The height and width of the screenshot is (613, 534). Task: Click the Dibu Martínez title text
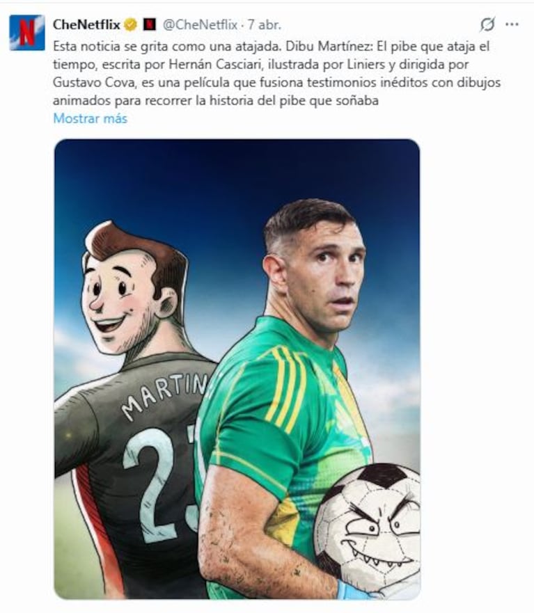click(330, 47)
